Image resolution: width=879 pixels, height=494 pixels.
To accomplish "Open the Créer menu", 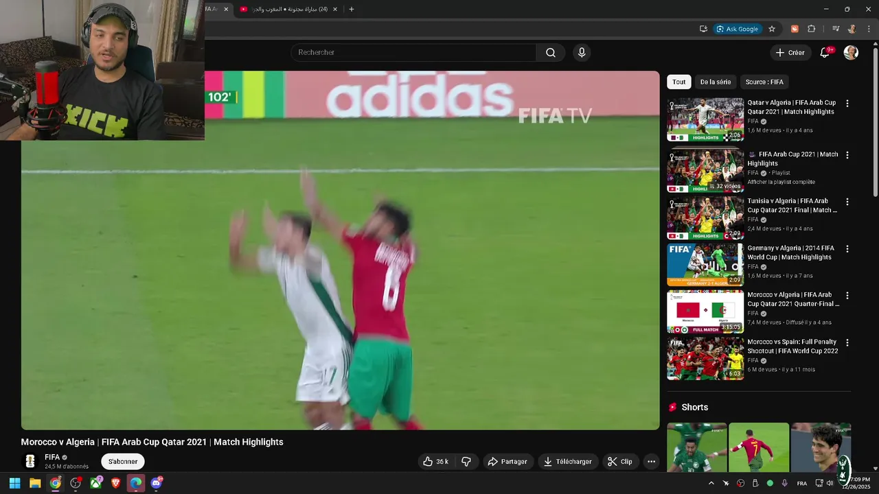I will (x=790, y=53).
